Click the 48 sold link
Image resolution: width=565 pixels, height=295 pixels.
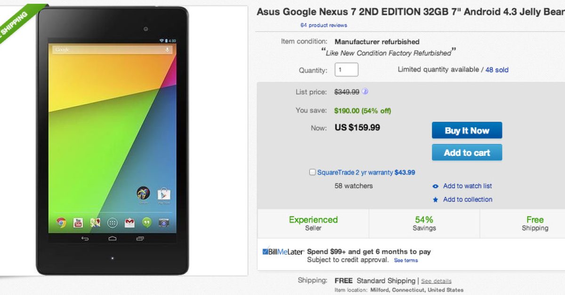[x=497, y=70]
